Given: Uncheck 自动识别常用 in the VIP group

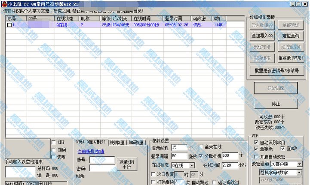Looking at the screenshot, I should click(256, 142).
